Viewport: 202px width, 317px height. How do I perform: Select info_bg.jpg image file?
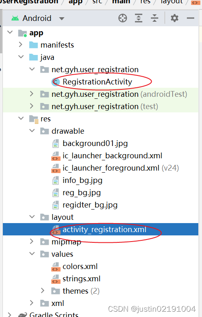pyautogui.click(x=83, y=180)
